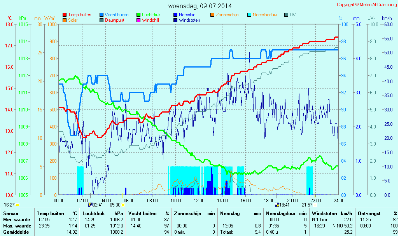Click the sunrise icon beside 05:30
The image size is (399, 236).
click(123, 205)
